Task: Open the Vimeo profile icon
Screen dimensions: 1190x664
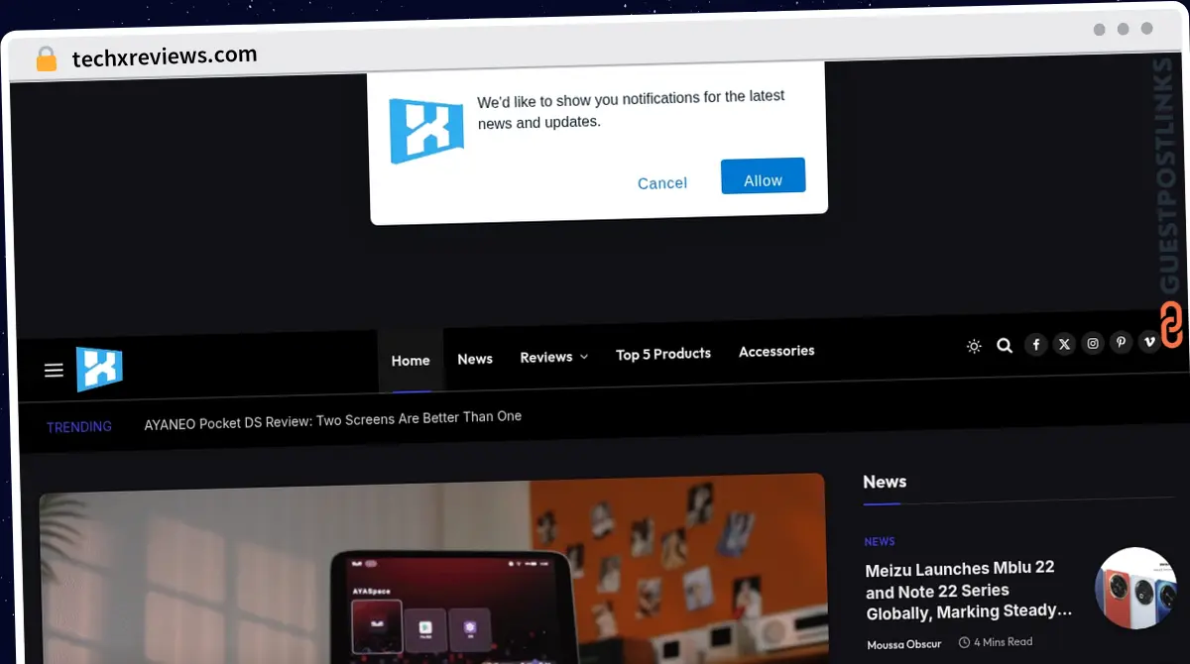Action: coord(1148,342)
